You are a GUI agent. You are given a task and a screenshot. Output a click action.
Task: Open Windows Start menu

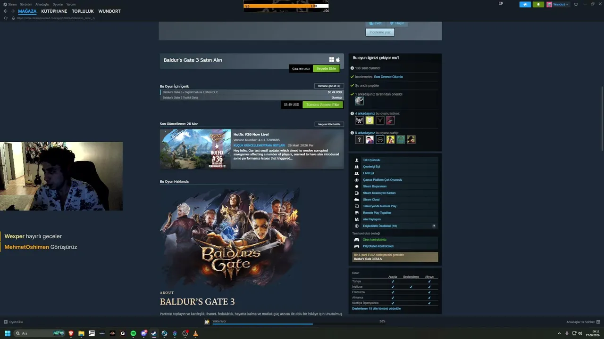coord(7,333)
